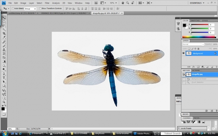Screen dimensions: 218x136
Task: Toggle lock image pixels brush icon
Action: pyautogui.click(x=192, y=49)
